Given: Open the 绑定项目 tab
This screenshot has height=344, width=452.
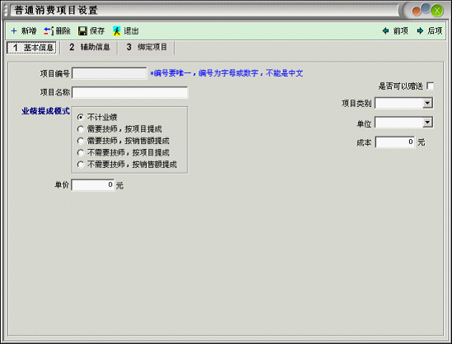Looking at the screenshot, I should [147, 47].
